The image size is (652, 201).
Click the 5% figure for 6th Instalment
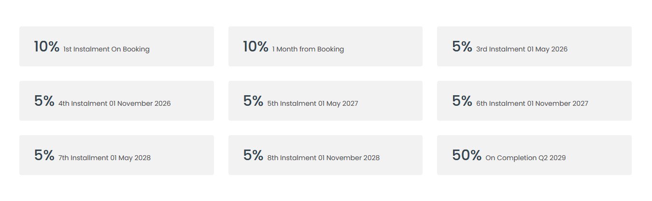462,101
